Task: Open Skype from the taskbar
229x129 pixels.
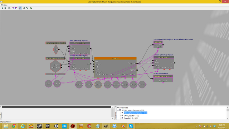Action: coord(131,126)
